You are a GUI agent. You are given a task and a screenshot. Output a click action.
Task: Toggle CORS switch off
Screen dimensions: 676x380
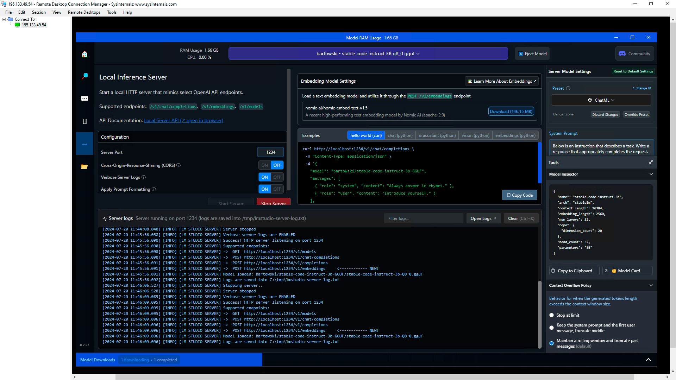(277, 165)
